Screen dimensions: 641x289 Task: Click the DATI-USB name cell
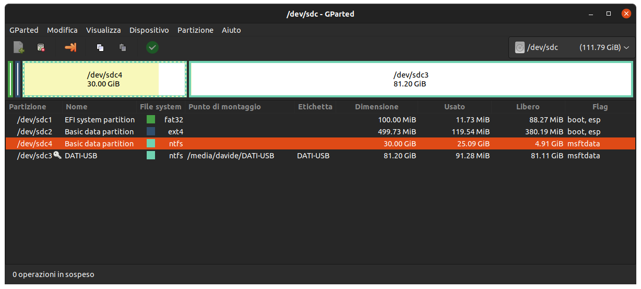tap(81, 155)
